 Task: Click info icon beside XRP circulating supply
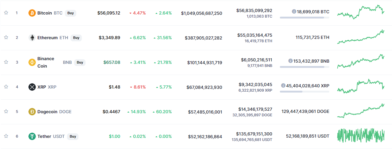(283, 85)
